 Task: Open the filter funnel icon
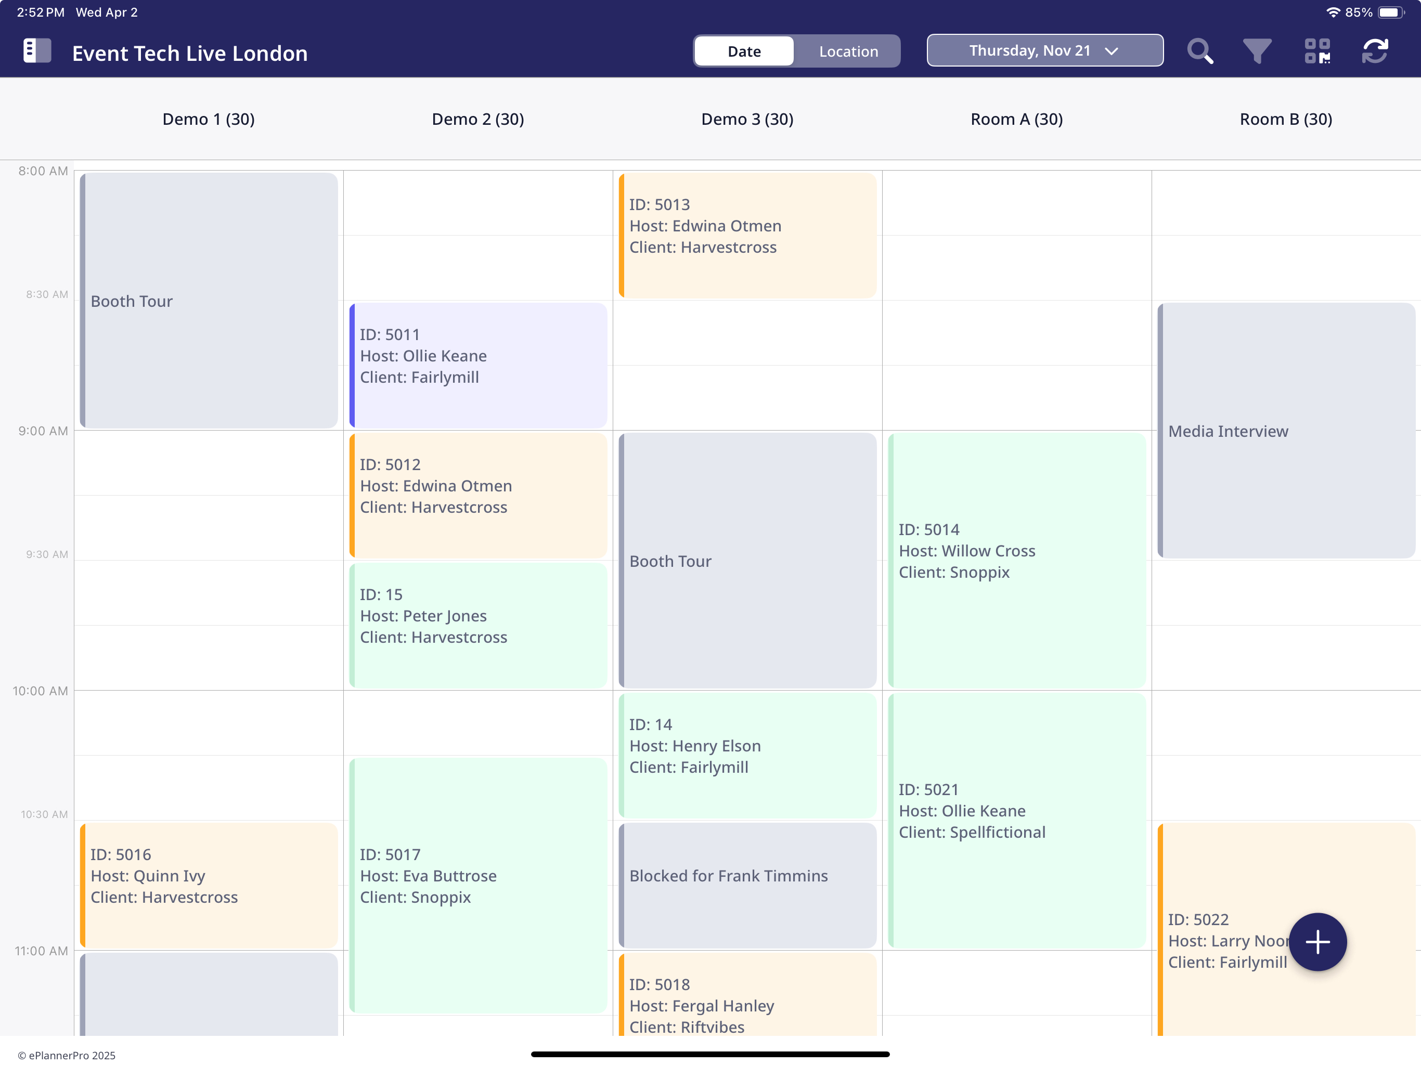pyautogui.click(x=1257, y=51)
